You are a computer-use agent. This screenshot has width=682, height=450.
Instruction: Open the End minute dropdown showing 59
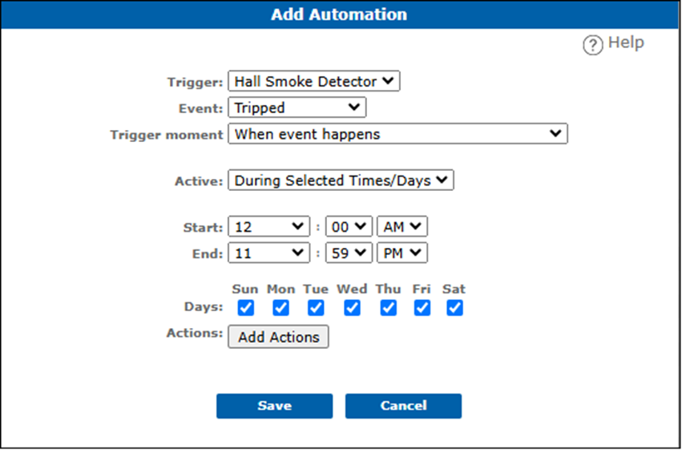point(349,253)
